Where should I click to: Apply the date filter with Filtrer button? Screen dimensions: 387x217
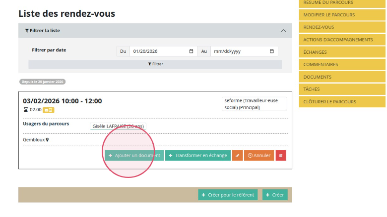(155, 64)
